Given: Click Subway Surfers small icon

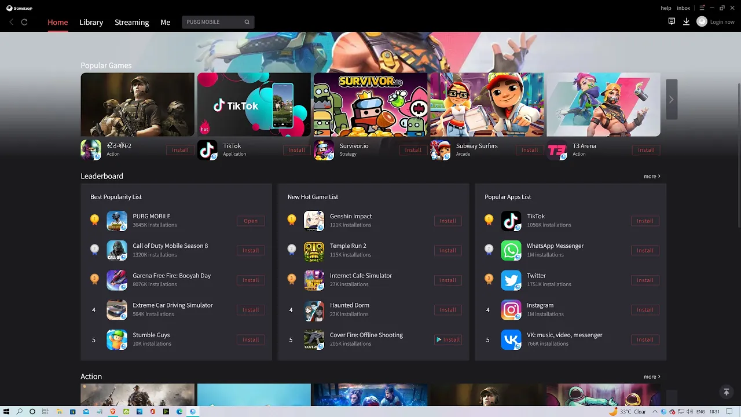Looking at the screenshot, I should tap(441, 150).
